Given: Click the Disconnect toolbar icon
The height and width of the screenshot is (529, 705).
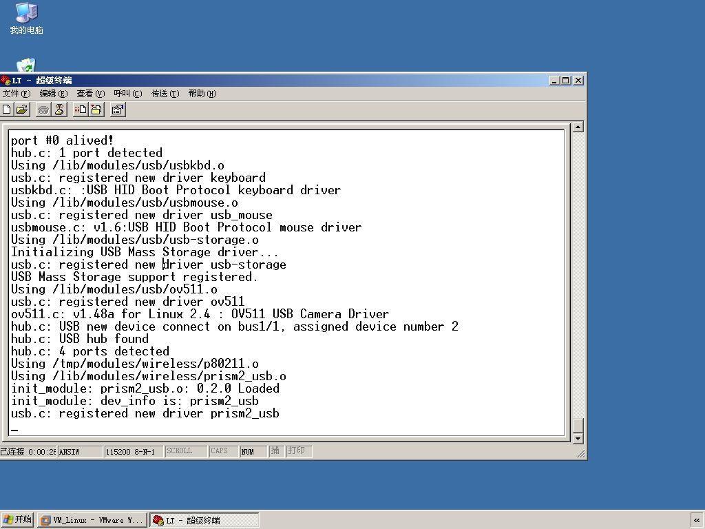Looking at the screenshot, I should click(x=59, y=110).
